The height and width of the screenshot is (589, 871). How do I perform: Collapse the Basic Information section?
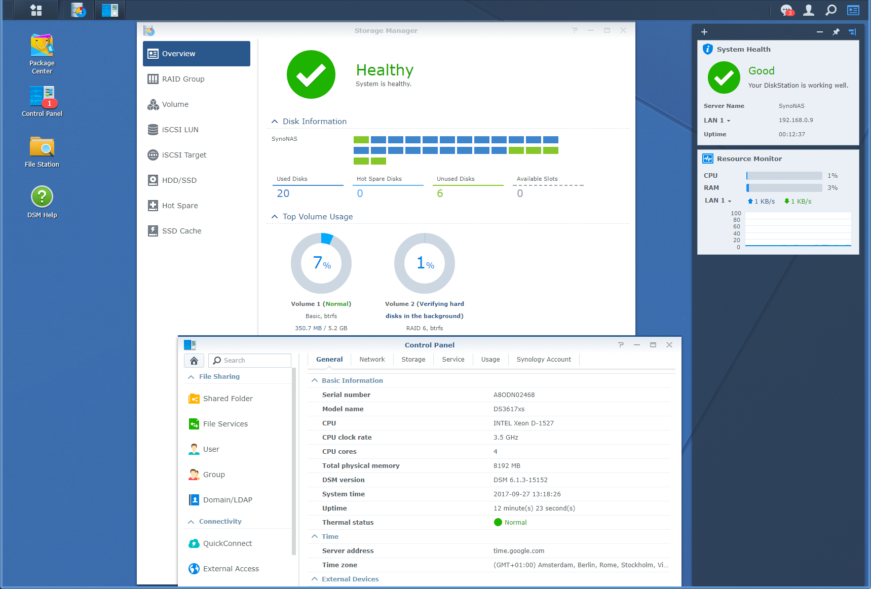tap(315, 381)
